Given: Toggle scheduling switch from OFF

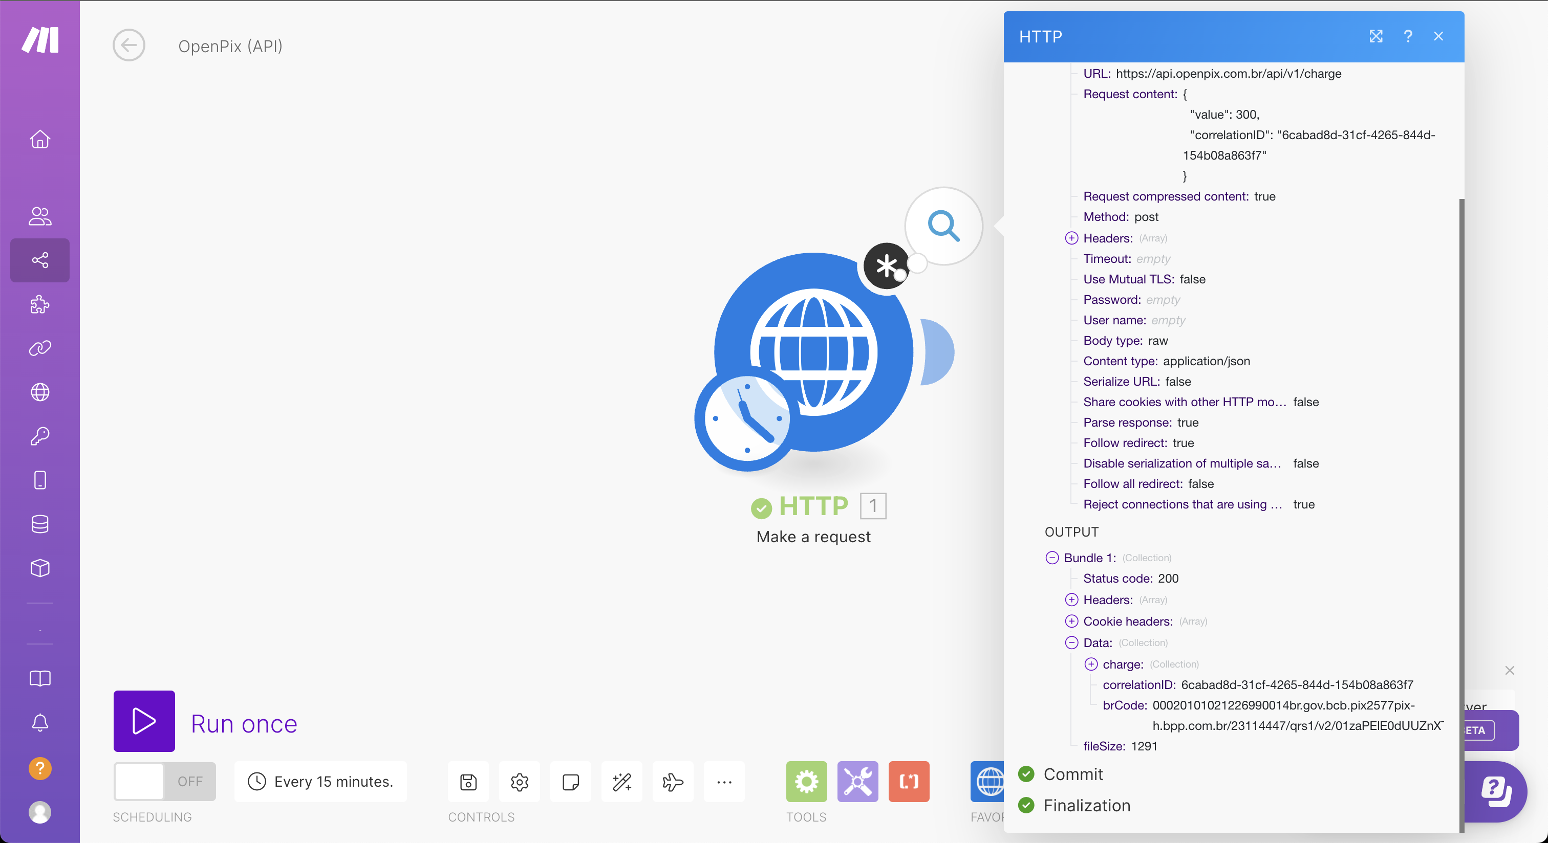Looking at the screenshot, I should click(164, 781).
